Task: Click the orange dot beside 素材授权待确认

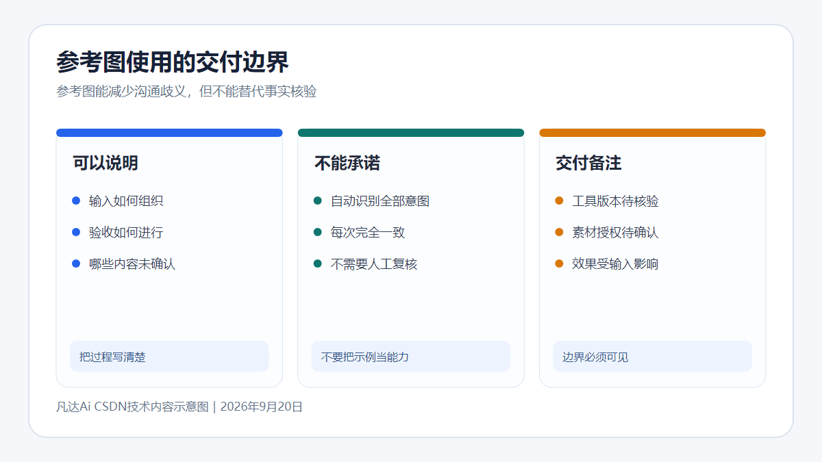Action: point(559,232)
